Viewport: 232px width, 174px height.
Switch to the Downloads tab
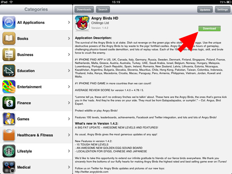[84, 10]
